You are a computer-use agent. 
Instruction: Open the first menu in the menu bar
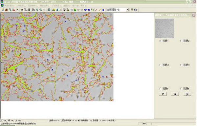(x=9, y=6)
